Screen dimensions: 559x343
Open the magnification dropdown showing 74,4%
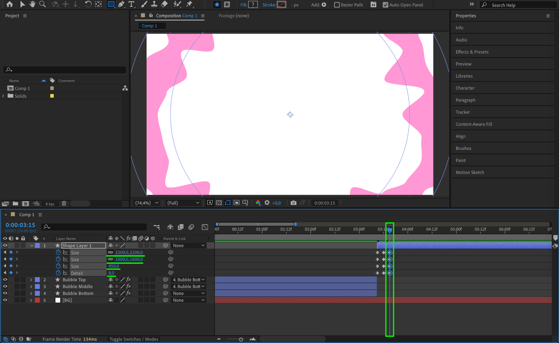click(x=147, y=203)
